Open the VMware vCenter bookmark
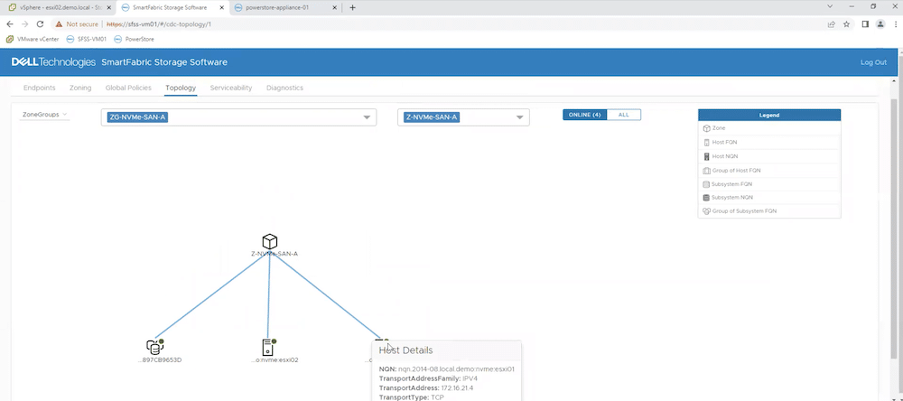This screenshot has width=903, height=401. click(33, 39)
